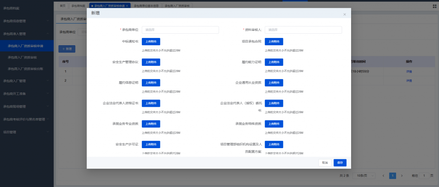Upload attachment for 中标通知书
439x187 pixels.
click(151, 41)
